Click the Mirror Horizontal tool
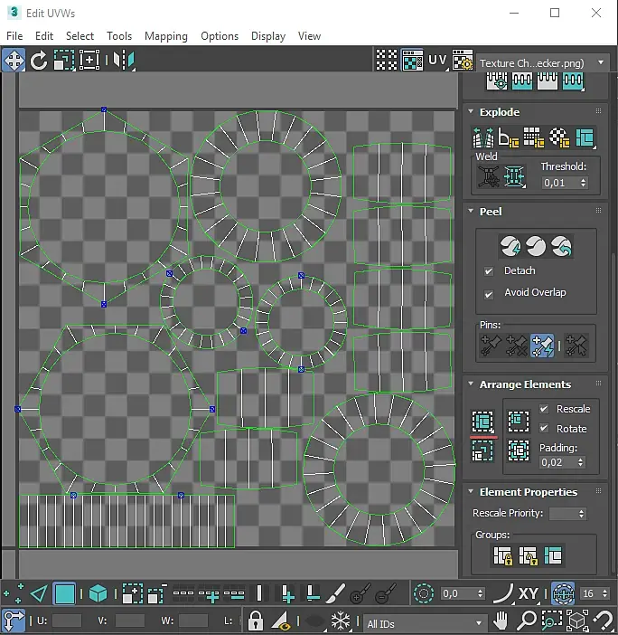This screenshot has height=635, width=618. pos(124,61)
